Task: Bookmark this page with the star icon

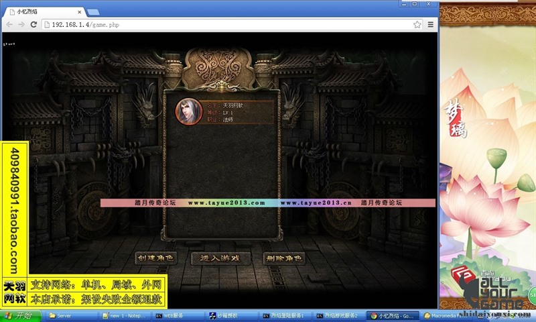Action: (x=417, y=24)
